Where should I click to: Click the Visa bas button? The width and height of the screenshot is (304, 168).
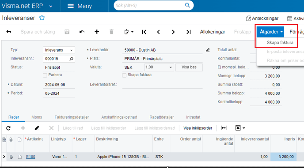189,67
